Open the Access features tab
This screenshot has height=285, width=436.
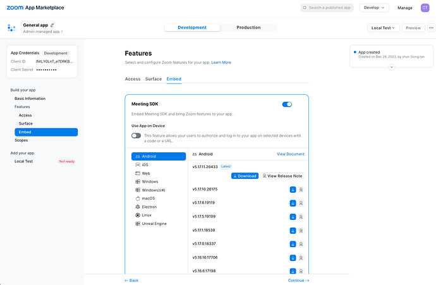(x=133, y=79)
